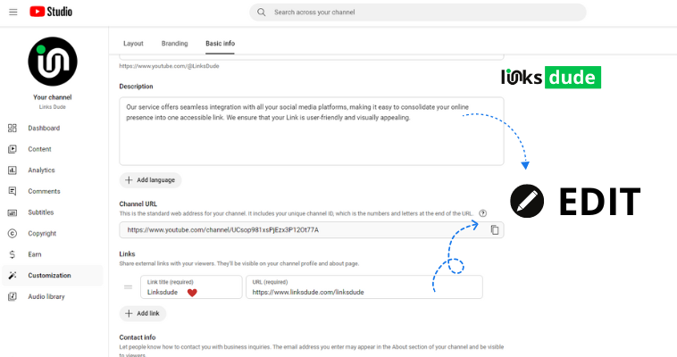
Task: Click the Your channel label
Action: pos(53,97)
